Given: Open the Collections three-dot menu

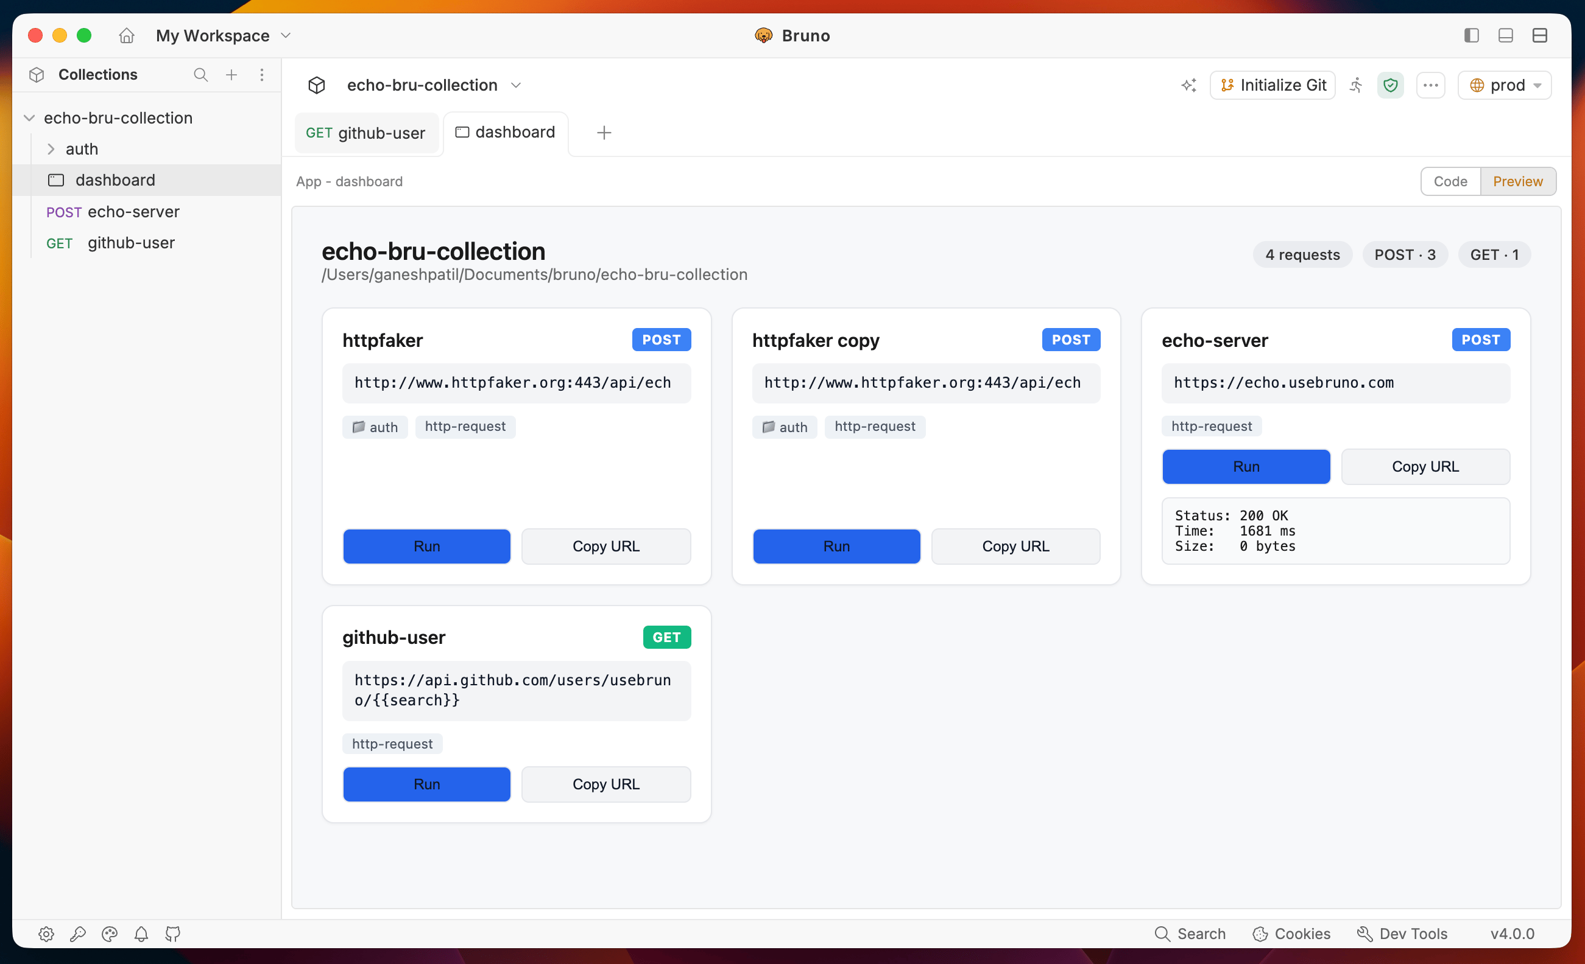Looking at the screenshot, I should 262,74.
